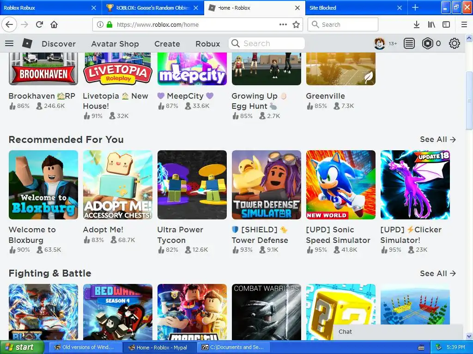Click the scrollbar up arrow

coord(469,38)
